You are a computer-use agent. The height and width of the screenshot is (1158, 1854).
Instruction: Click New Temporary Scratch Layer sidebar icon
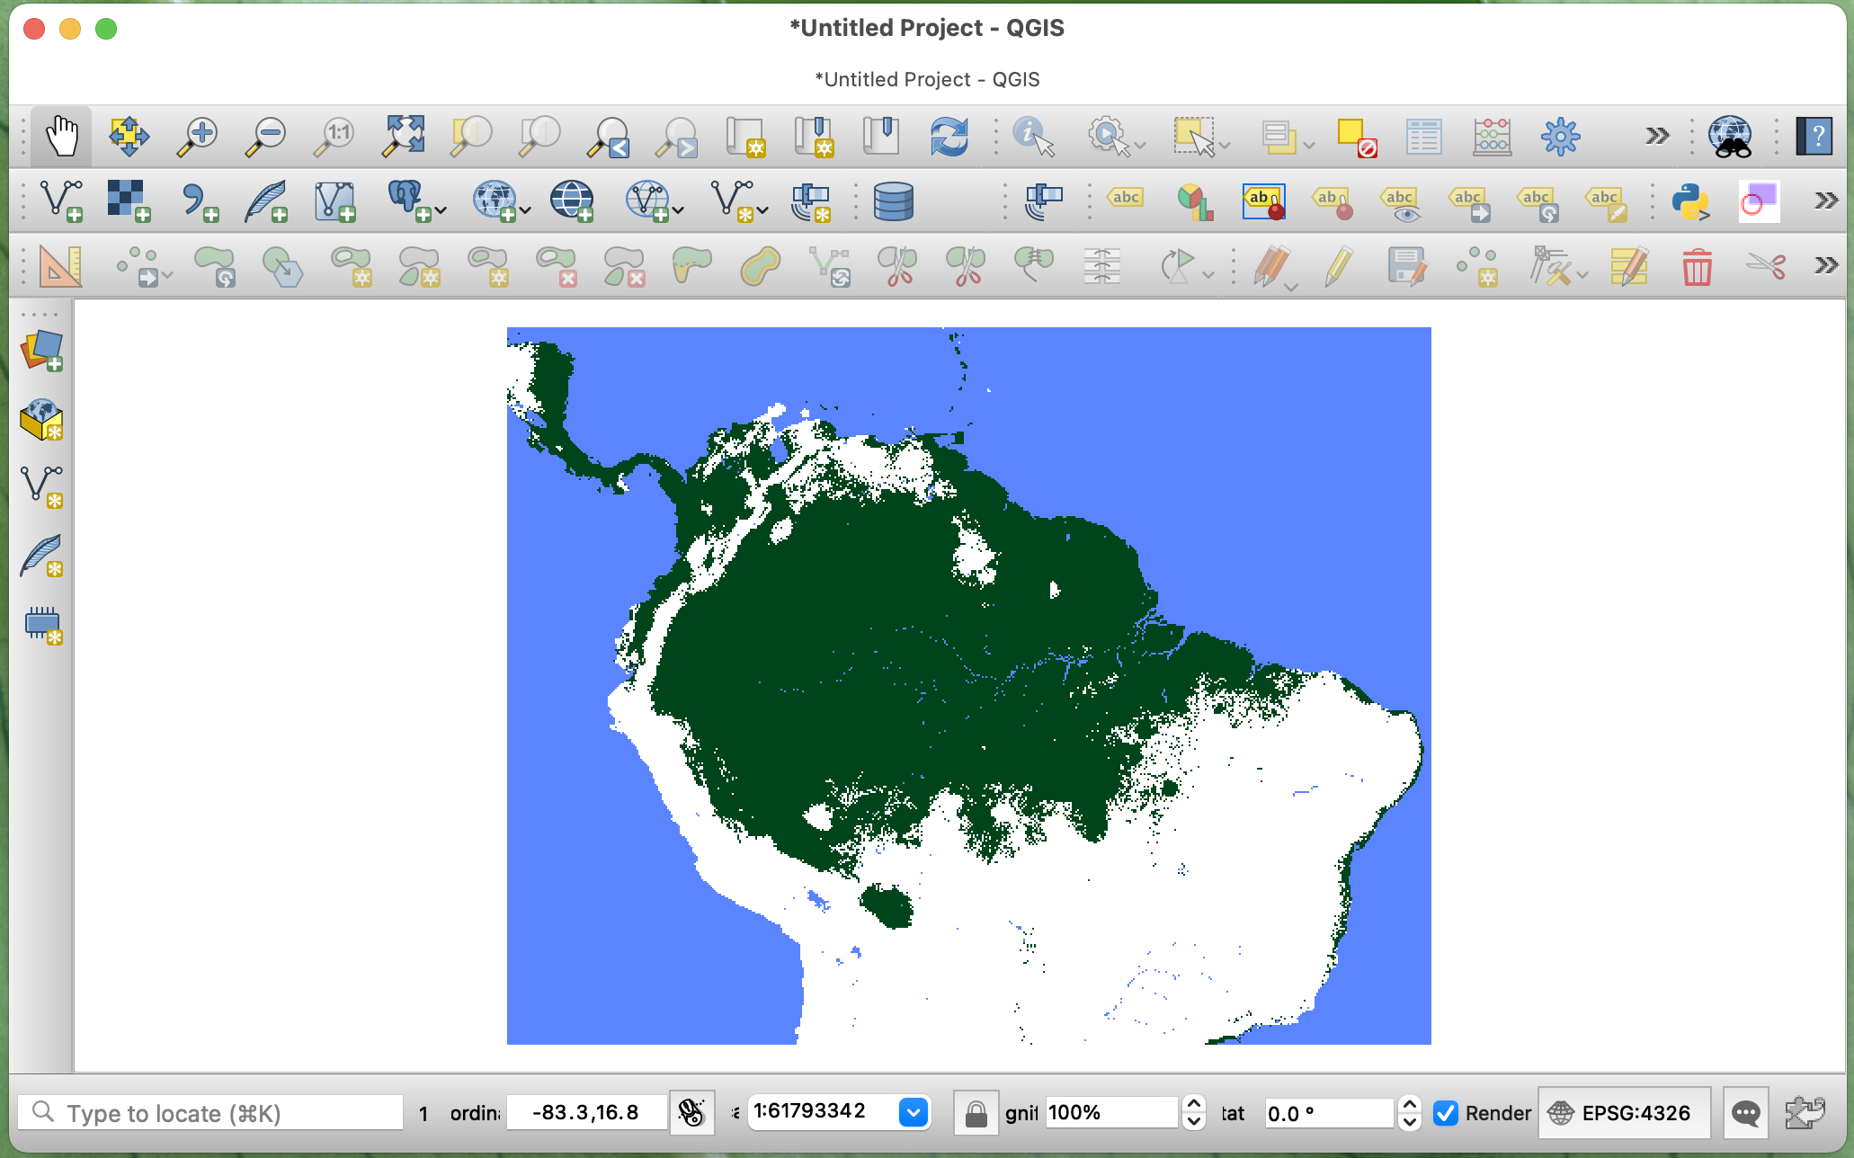pyautogui.click(x=41, y=624)
